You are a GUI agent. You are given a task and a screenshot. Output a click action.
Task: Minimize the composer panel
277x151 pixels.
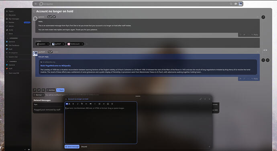click(205, 99)
